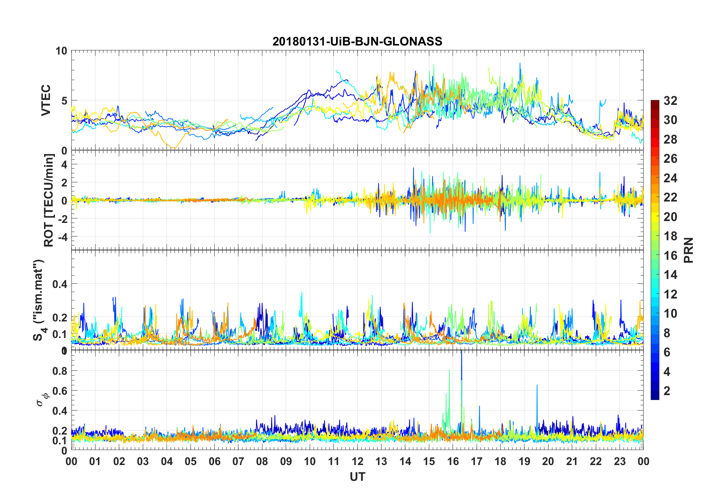This screenshot has width=715, height=500.
Task: Click colorbar tick label 6
Action: (667, 352)
